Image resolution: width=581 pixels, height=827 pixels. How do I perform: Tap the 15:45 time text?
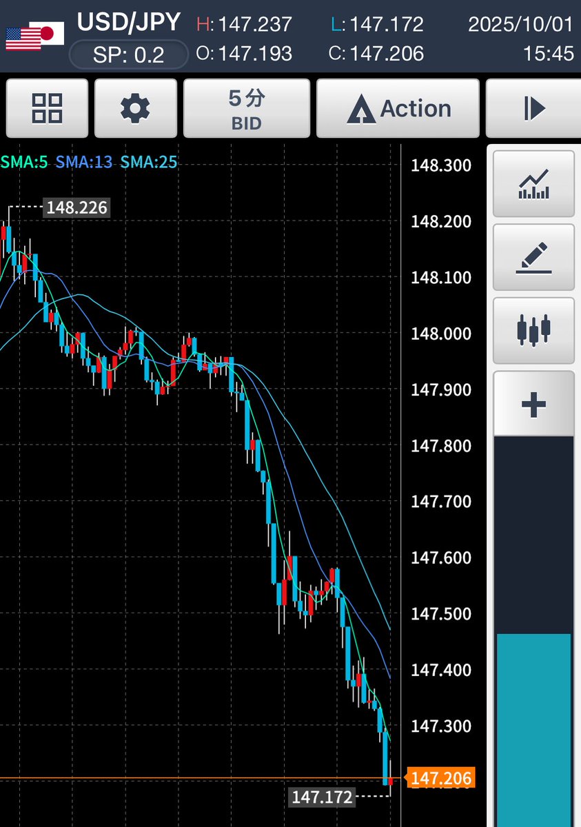click(549, 53)
